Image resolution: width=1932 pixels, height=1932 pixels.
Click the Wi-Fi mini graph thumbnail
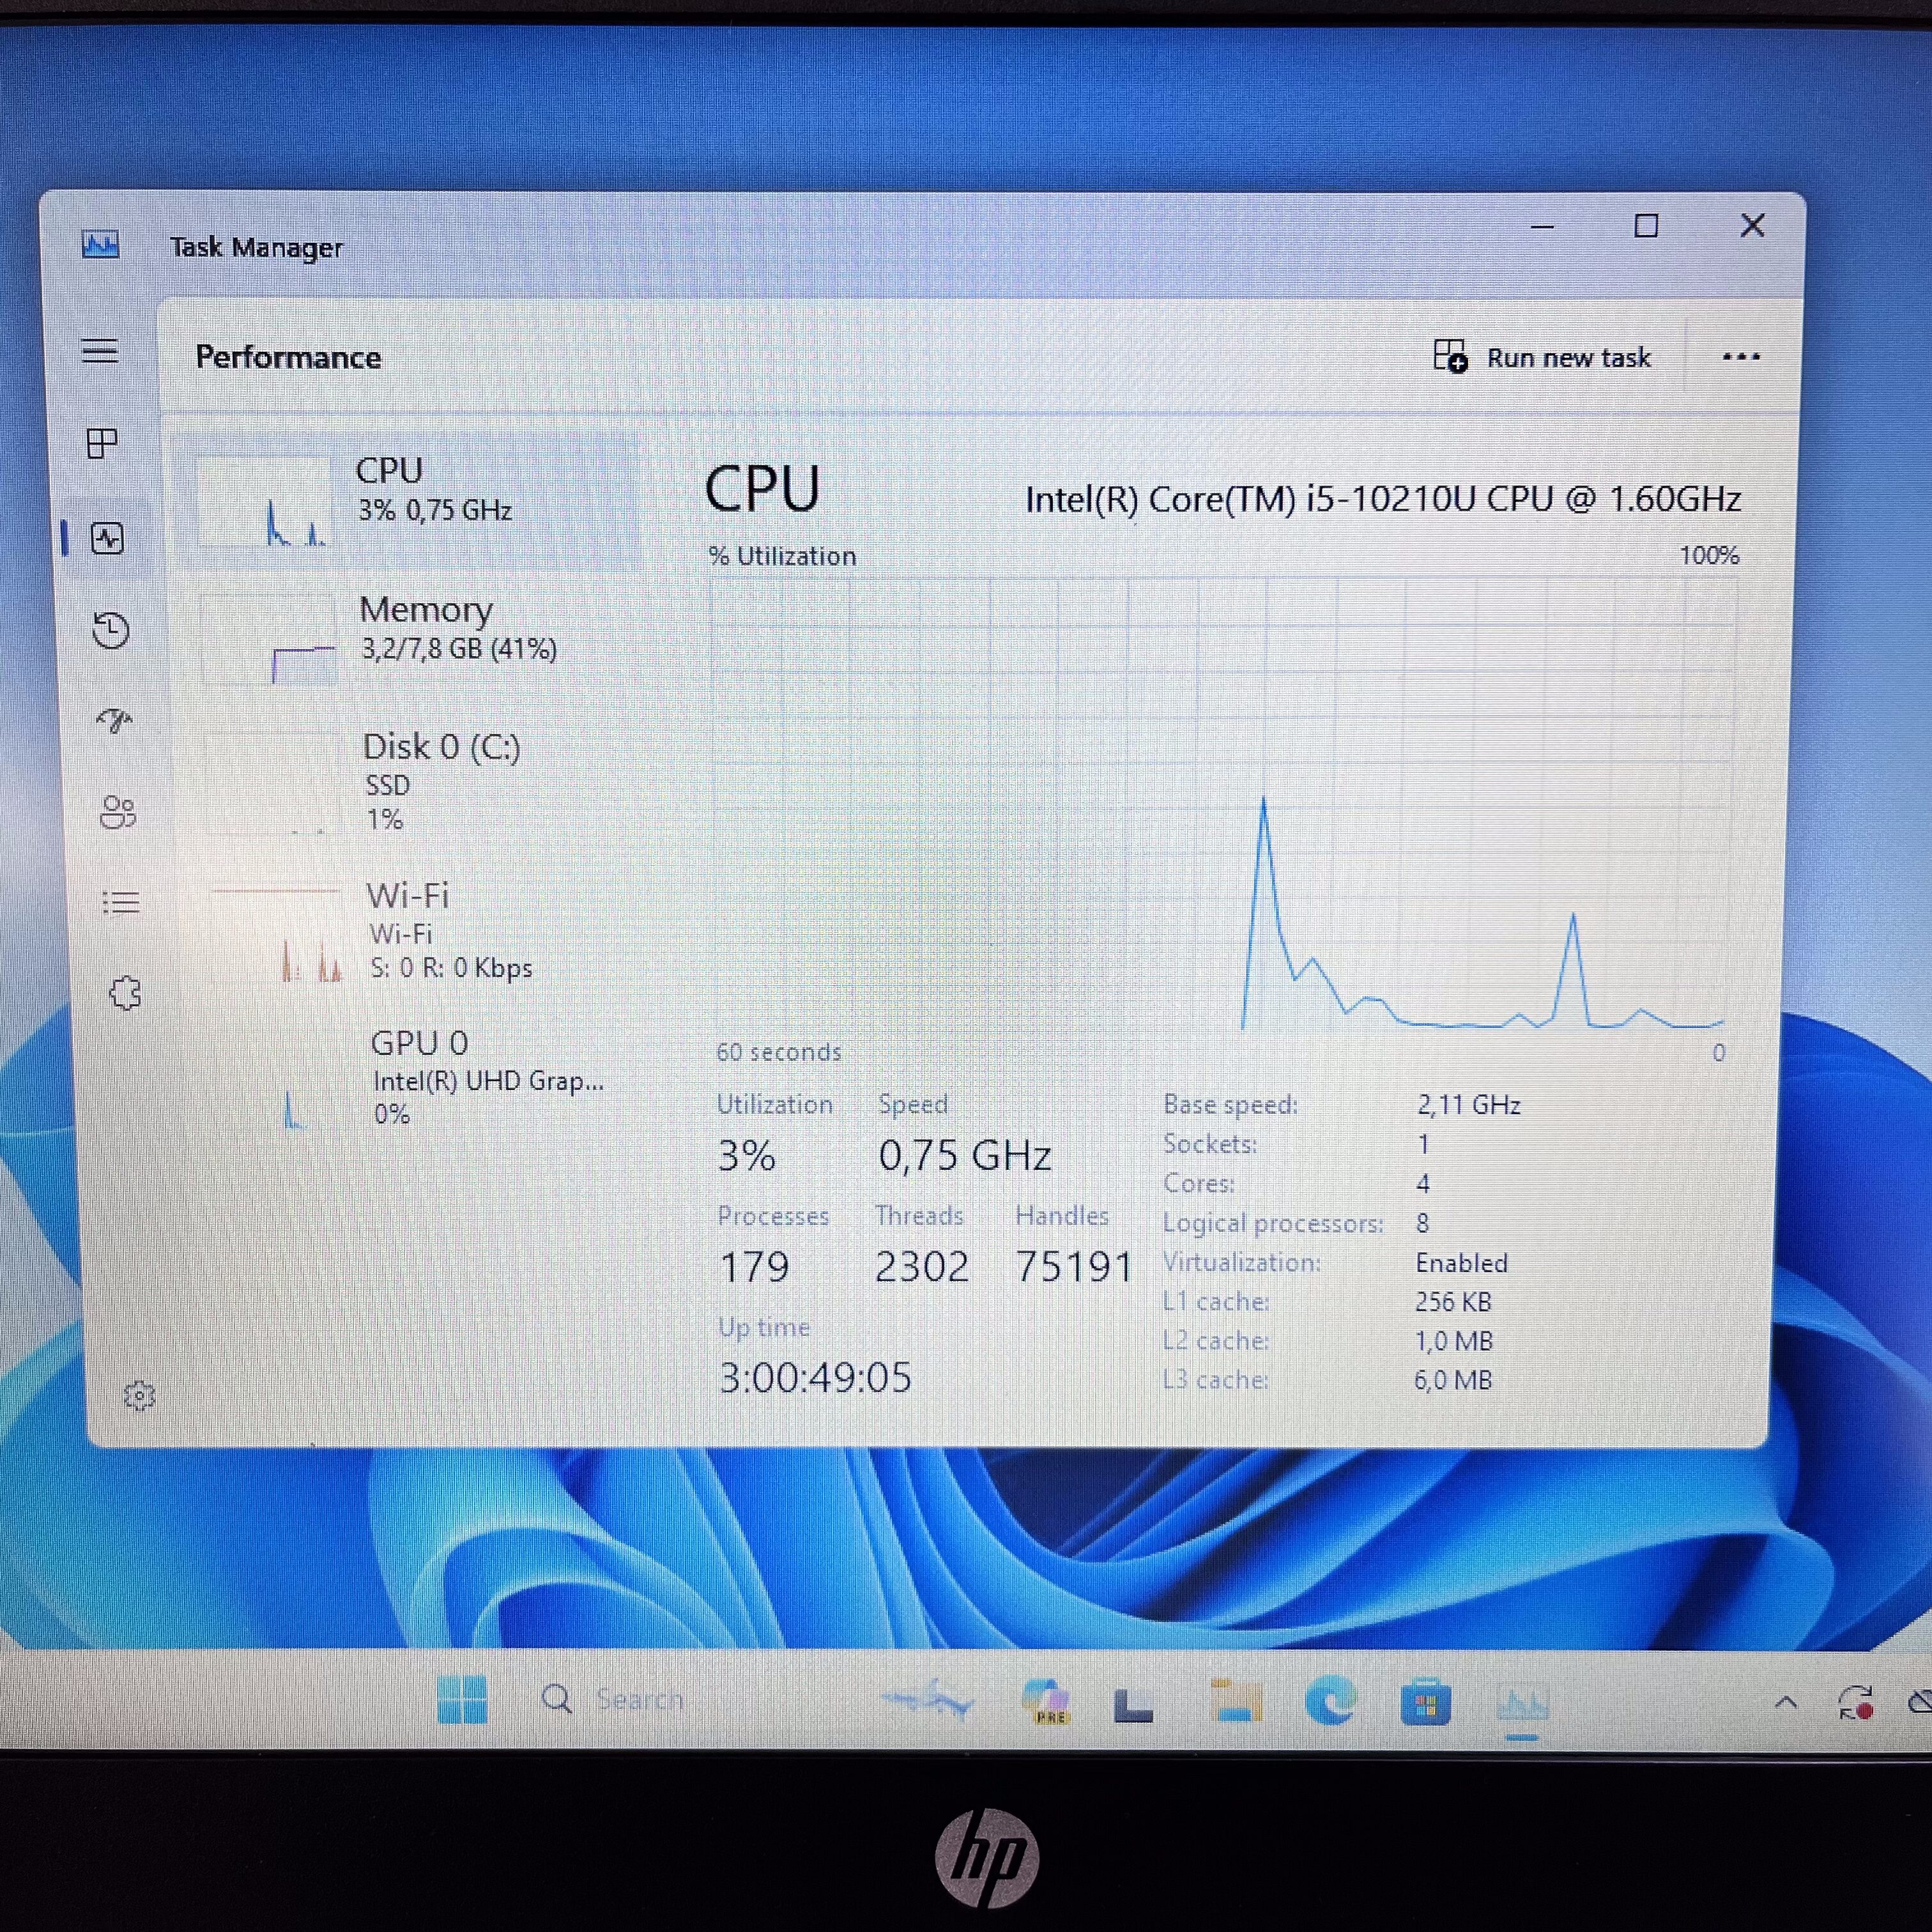(x=276, y=934)
